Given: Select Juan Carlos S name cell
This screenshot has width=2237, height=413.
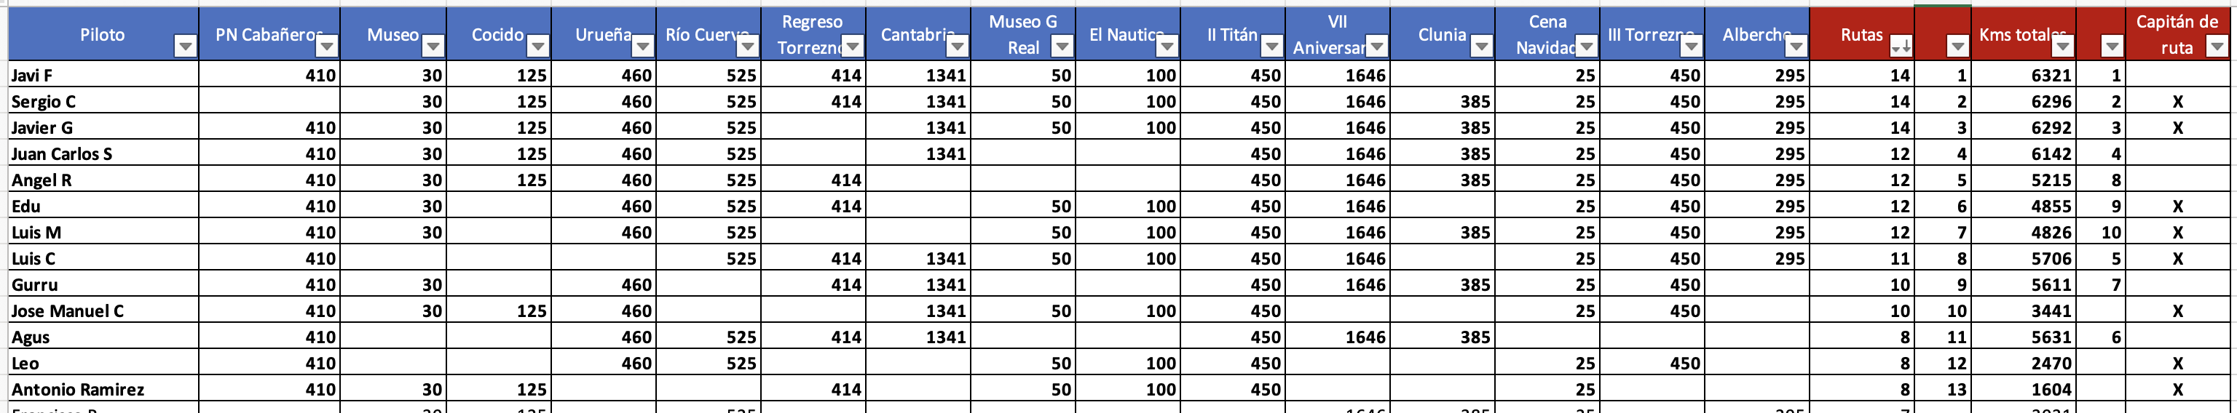Looking at the screenshot, I should [103, 153].
